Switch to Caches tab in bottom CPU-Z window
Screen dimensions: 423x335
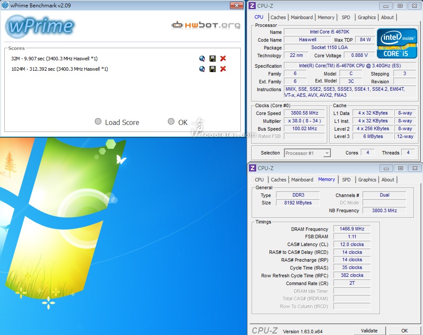278,180
